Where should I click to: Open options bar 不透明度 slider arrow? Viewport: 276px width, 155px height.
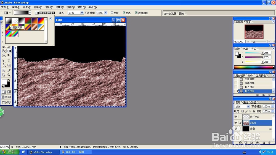(106, 13)
